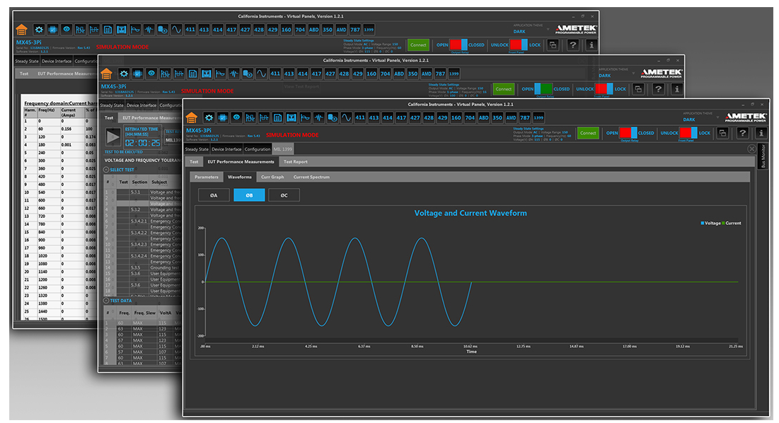Switch to the Curr Graph sub-tab

272,177
